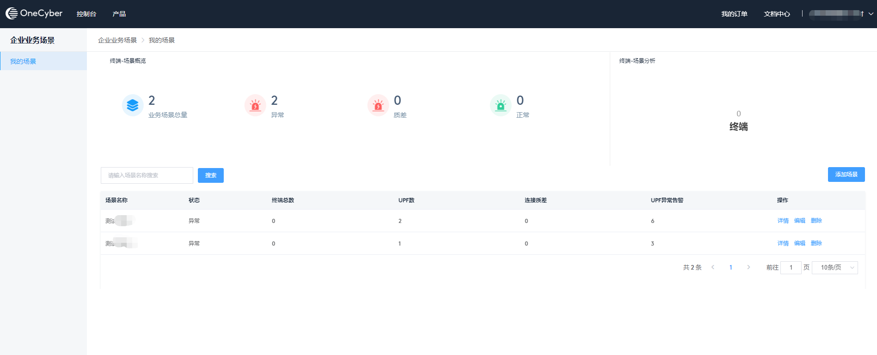Go to next page using right arrow
Screen dimensions: 877x355
[748, 267]
